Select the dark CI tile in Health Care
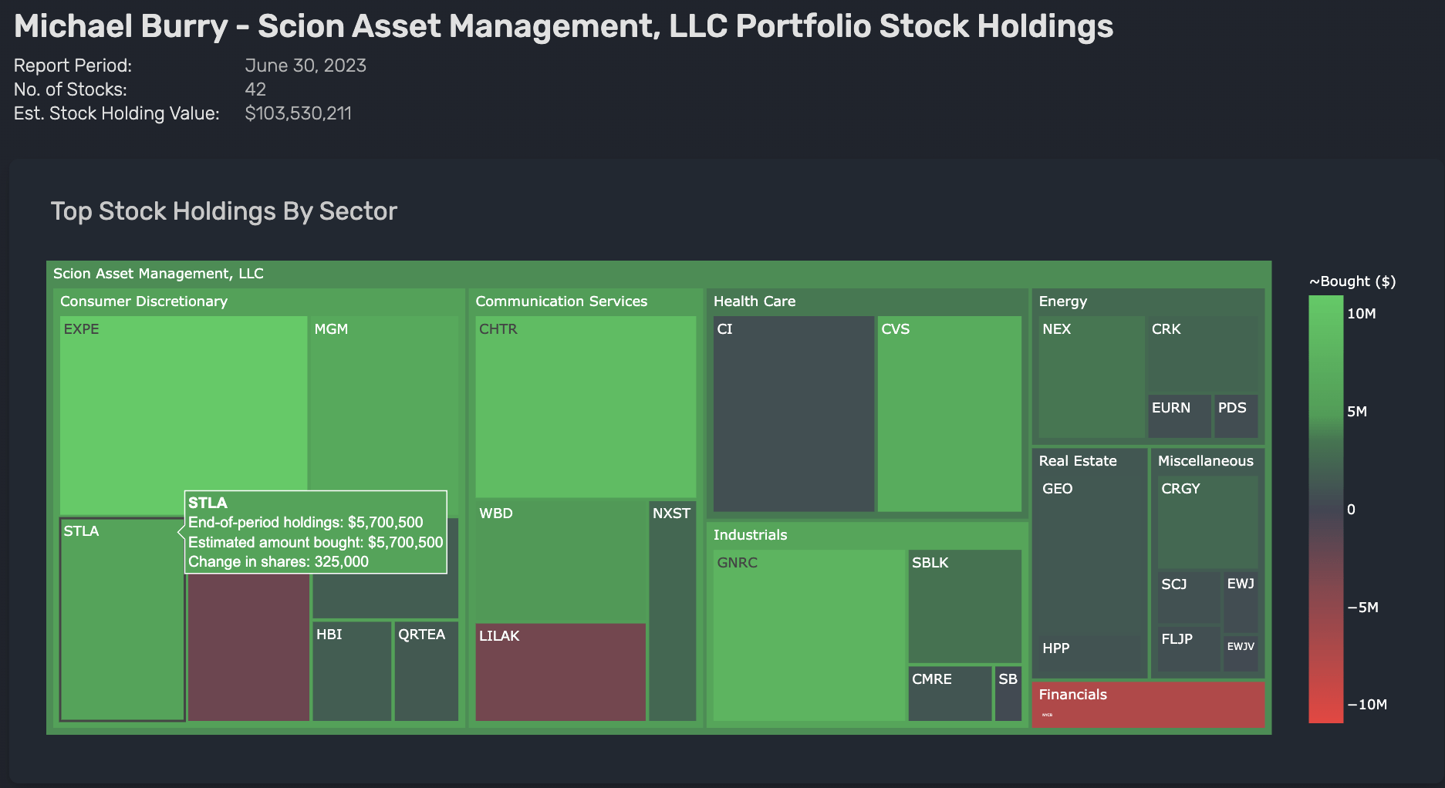 [x=793, y=414]
